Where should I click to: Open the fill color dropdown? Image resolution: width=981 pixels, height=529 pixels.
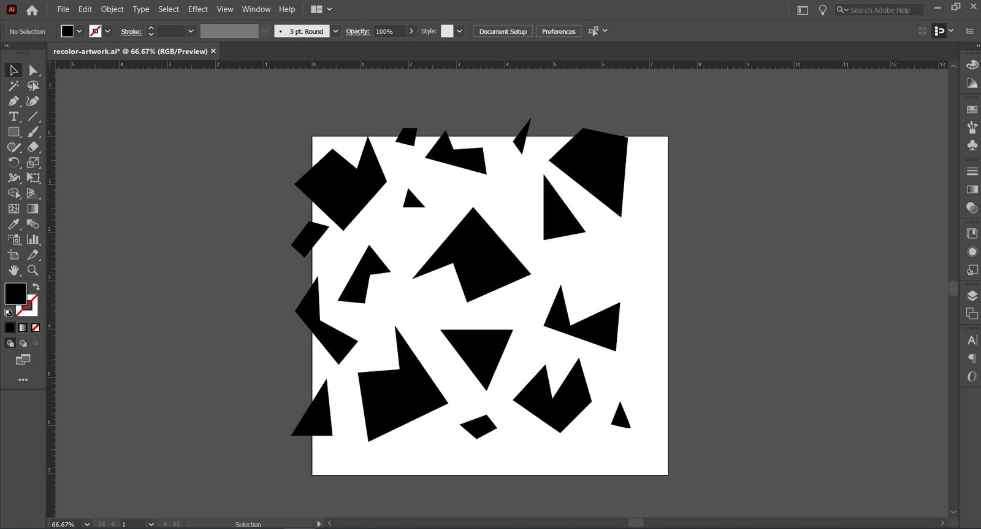[79, 31]
